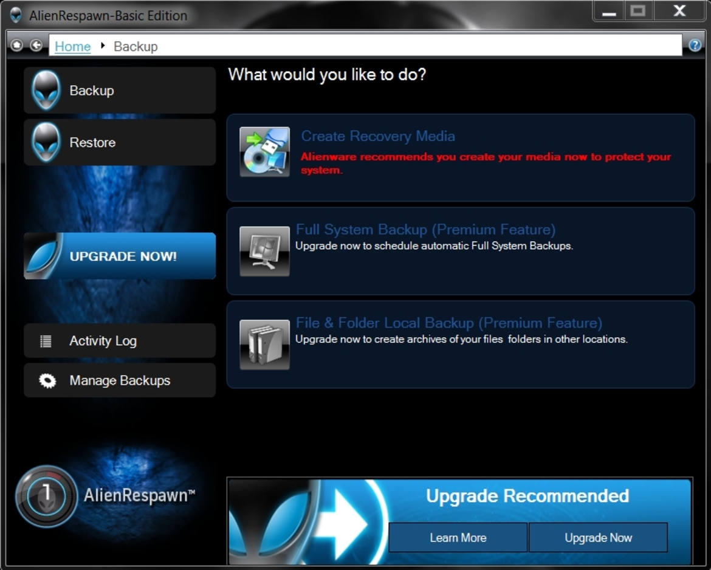Click the 'Upgrade now to create archives' description
The width and height of the screenshot is (711, 570).
click(462, 339)
